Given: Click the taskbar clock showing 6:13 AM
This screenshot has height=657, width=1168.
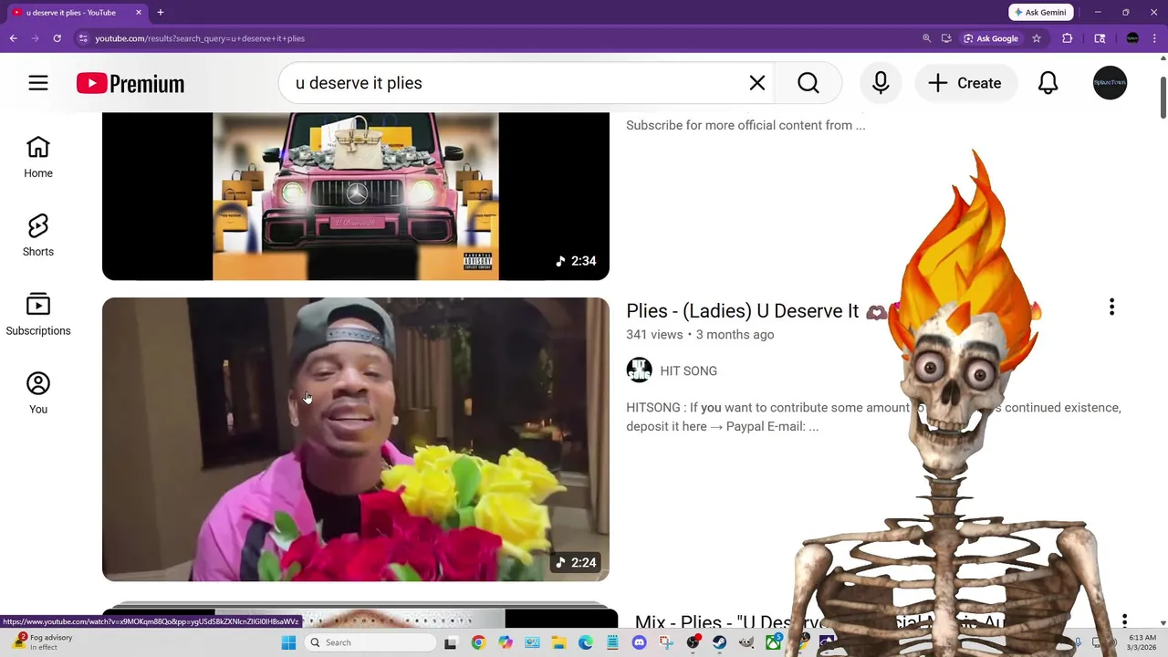Looking at the screenshot, I should [x=1142, y=642].
